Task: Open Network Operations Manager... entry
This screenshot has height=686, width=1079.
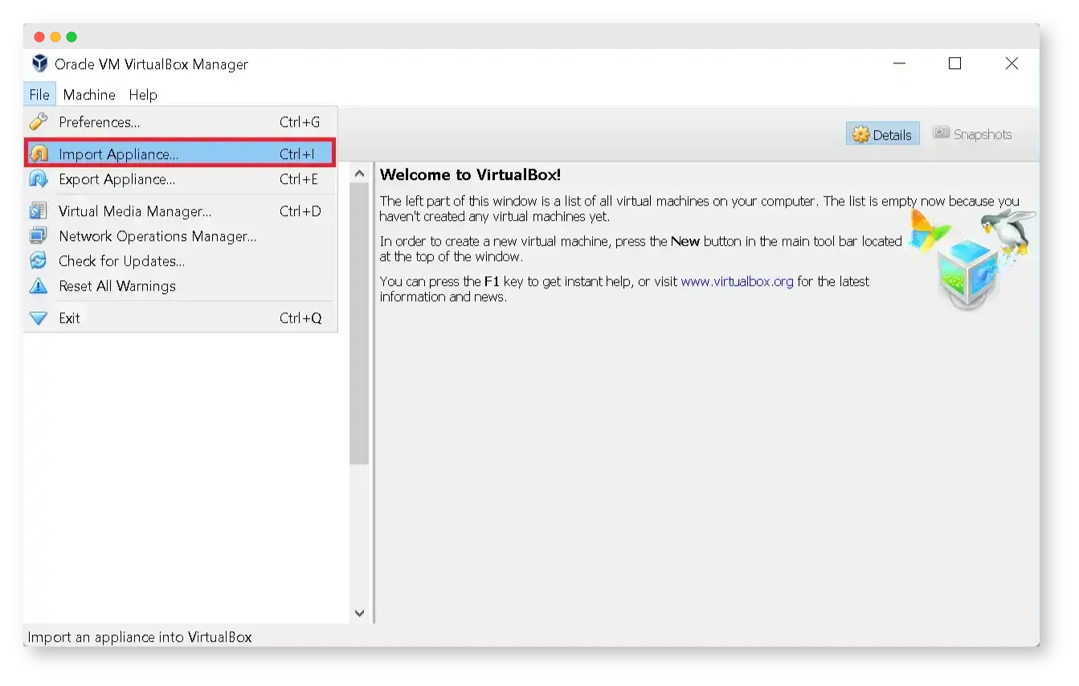Action: (180, 236)
